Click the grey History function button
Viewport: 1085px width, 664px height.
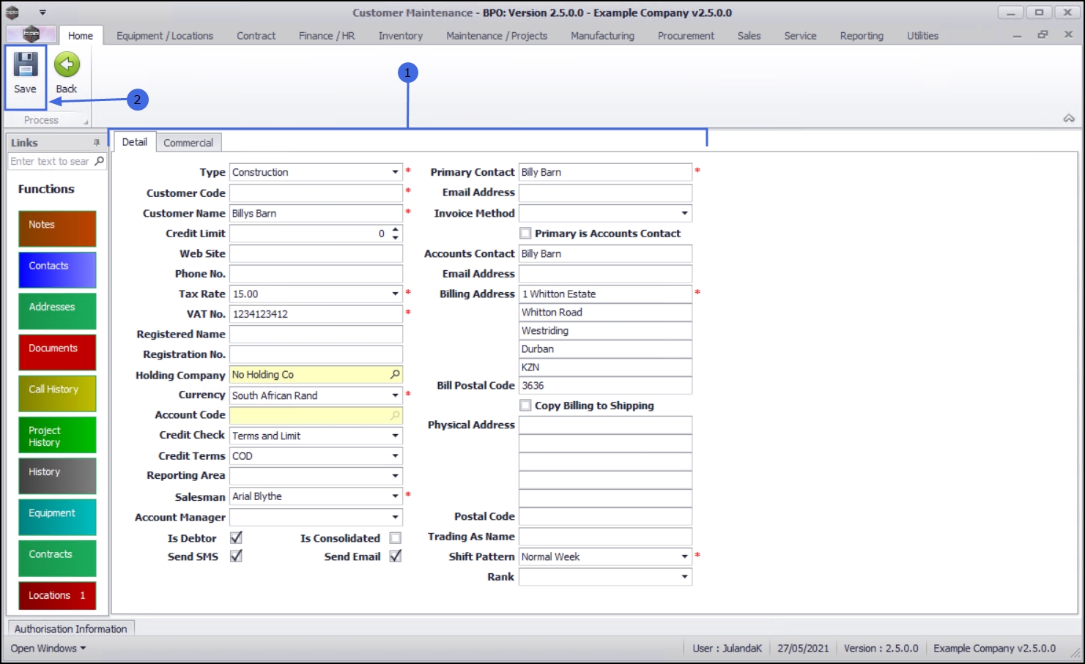(x=57, y=476)
